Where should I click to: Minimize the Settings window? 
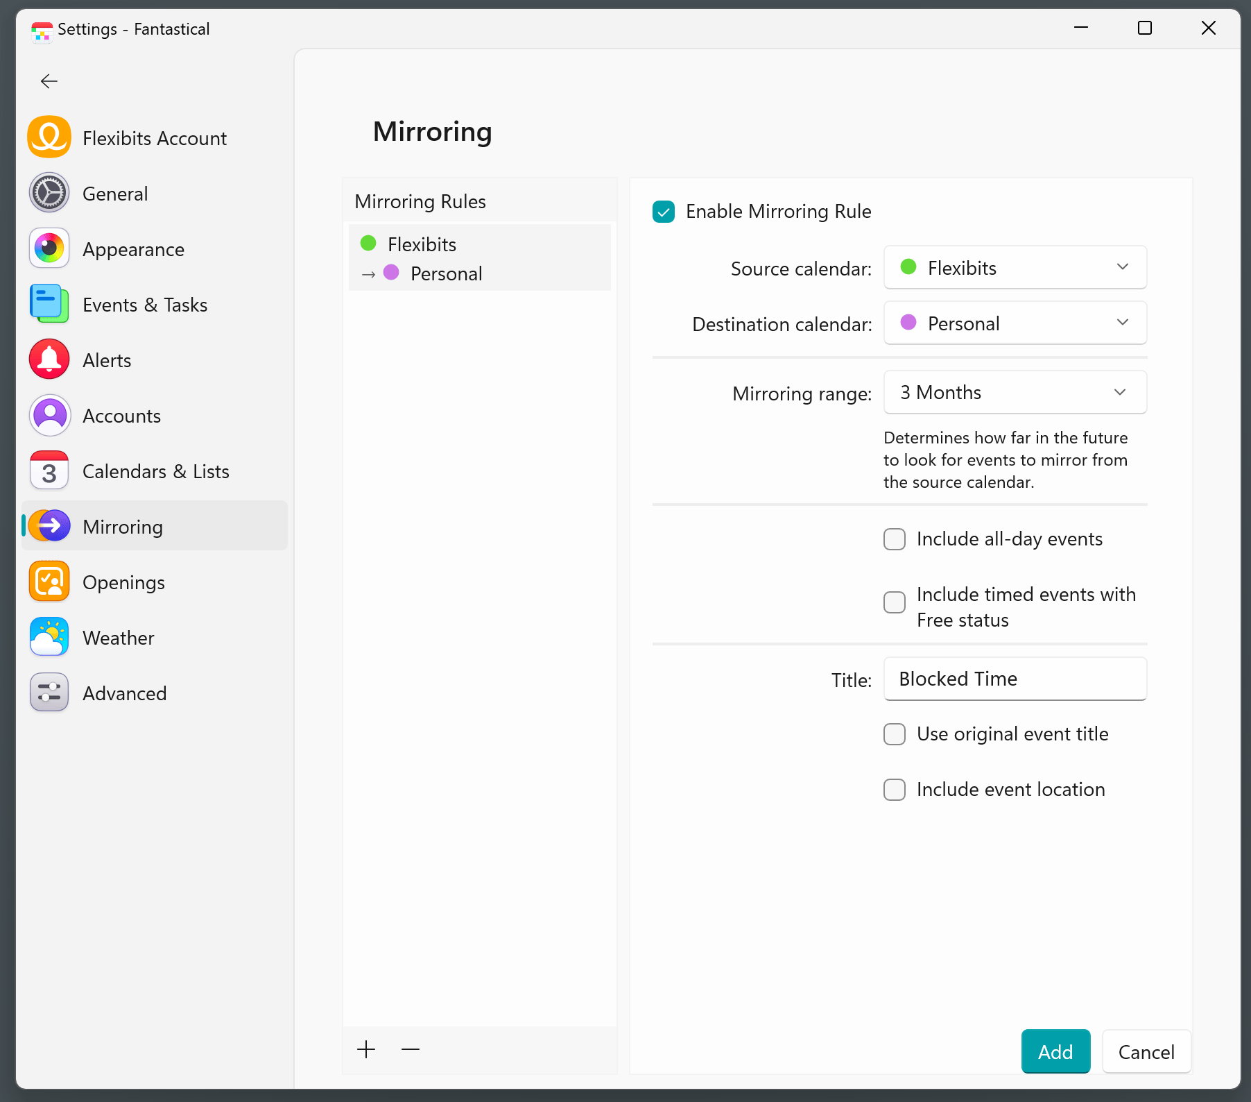click(1081, 28)
